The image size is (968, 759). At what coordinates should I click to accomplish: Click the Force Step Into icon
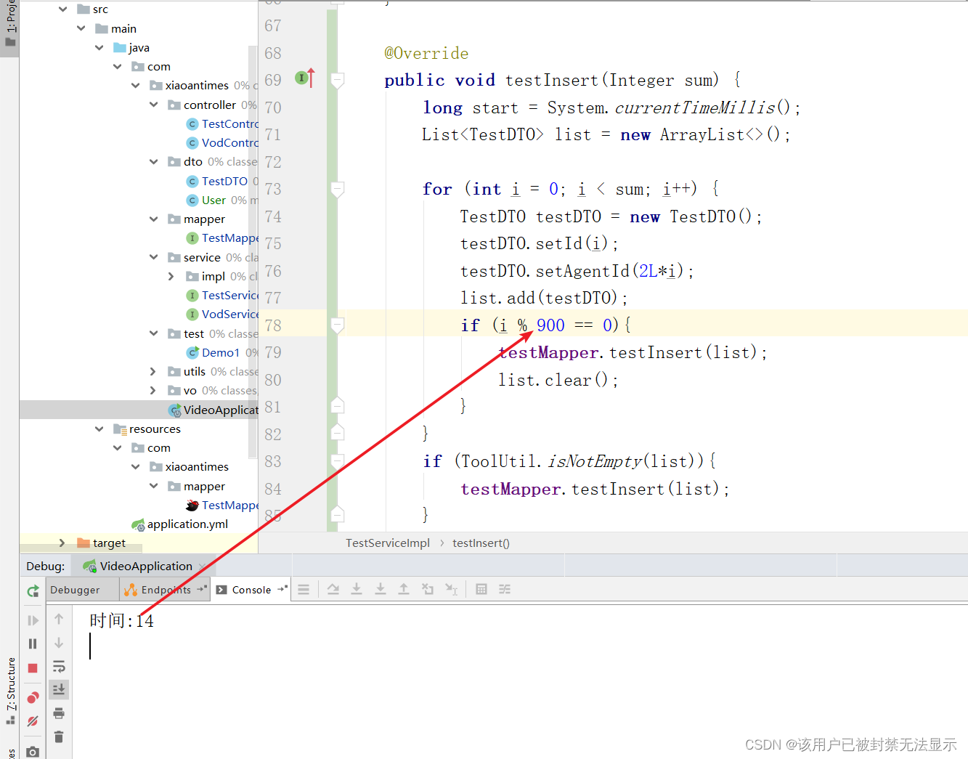(x=381, y=589)
